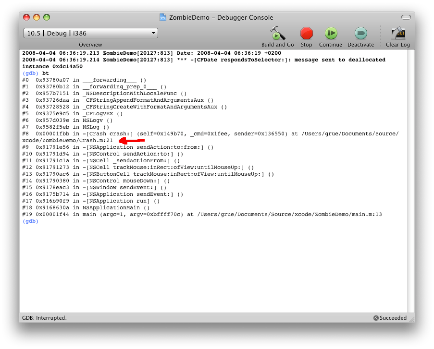Click the Crash.m:21 file reference

coord(96,141)
